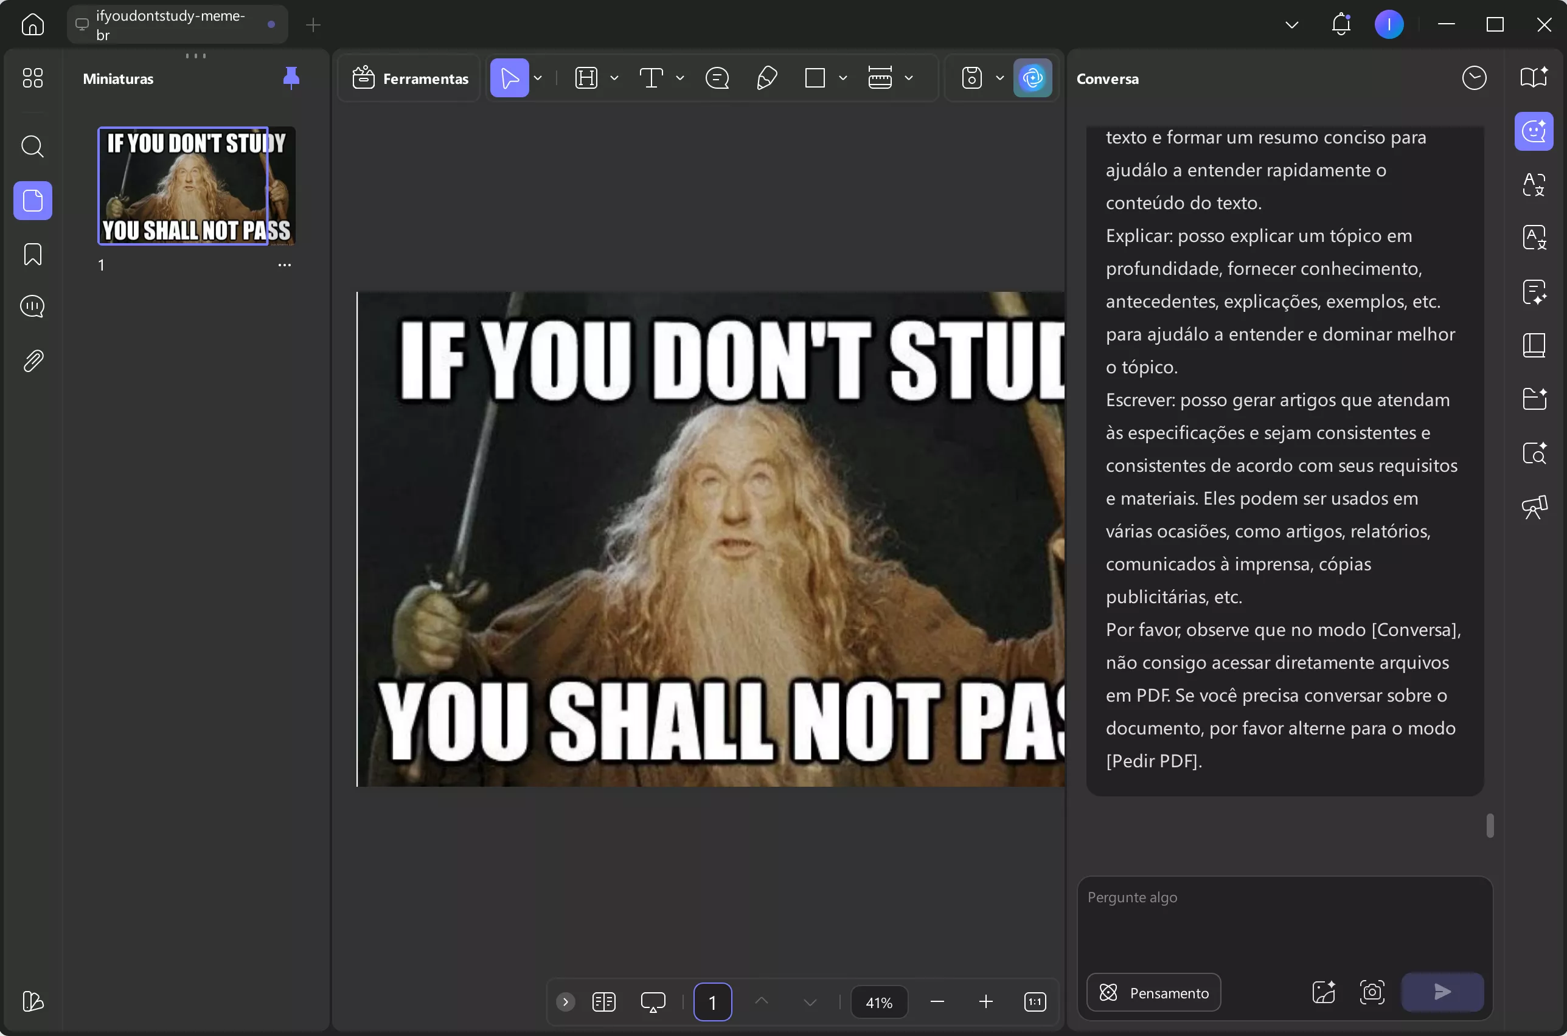Click the zoom in plus button
Screen dimensions: 1567x1036
coord(985,1001)
